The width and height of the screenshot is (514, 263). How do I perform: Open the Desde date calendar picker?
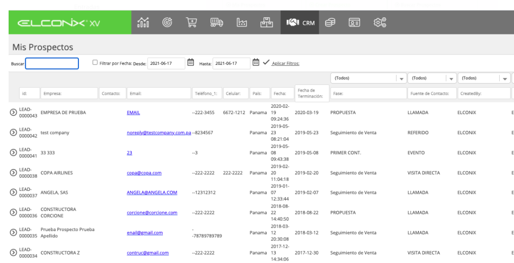(x=191, y=62)
